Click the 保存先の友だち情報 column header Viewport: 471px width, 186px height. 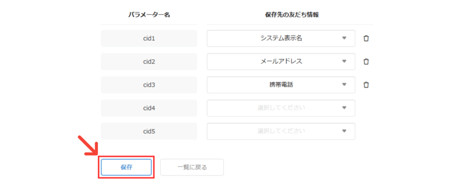(x=292, y=15)
